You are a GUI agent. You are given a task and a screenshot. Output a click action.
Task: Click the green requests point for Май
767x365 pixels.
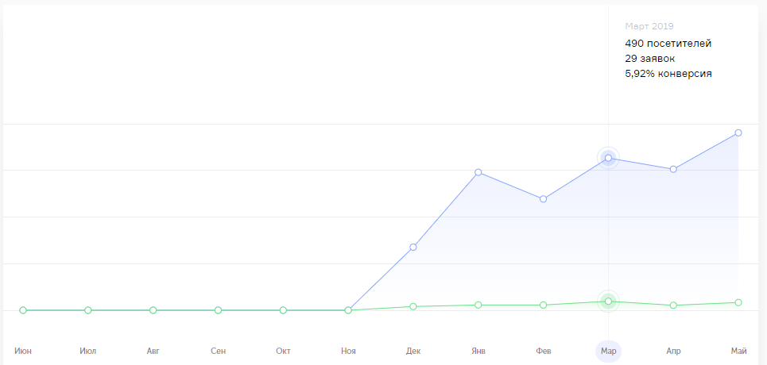(x=738, y=302)
